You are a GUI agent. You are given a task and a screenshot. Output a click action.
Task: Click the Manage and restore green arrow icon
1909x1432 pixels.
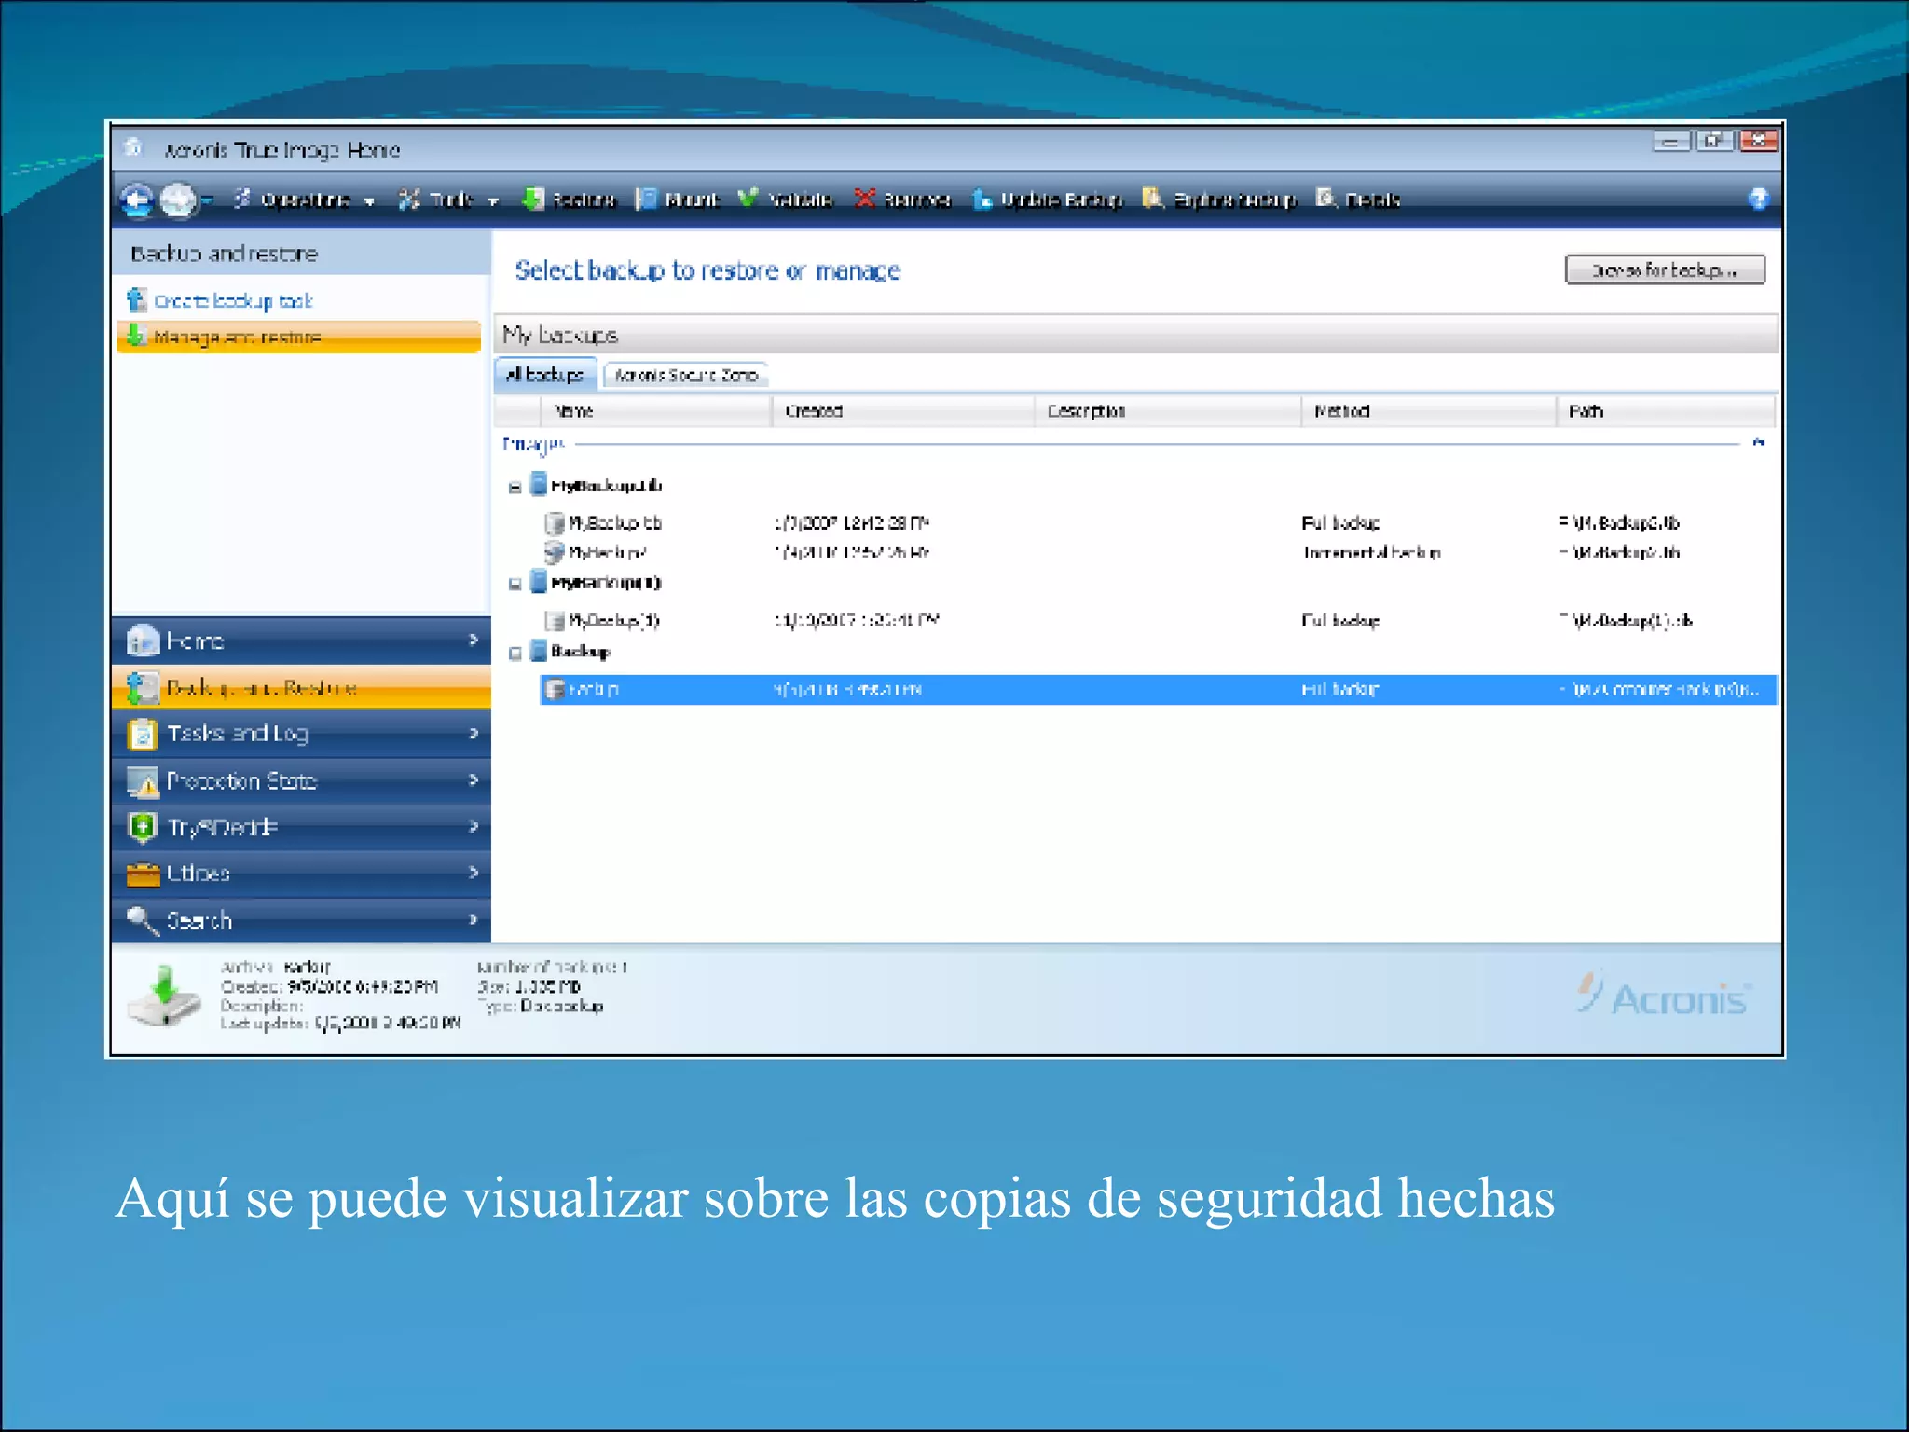click(136, 335)
